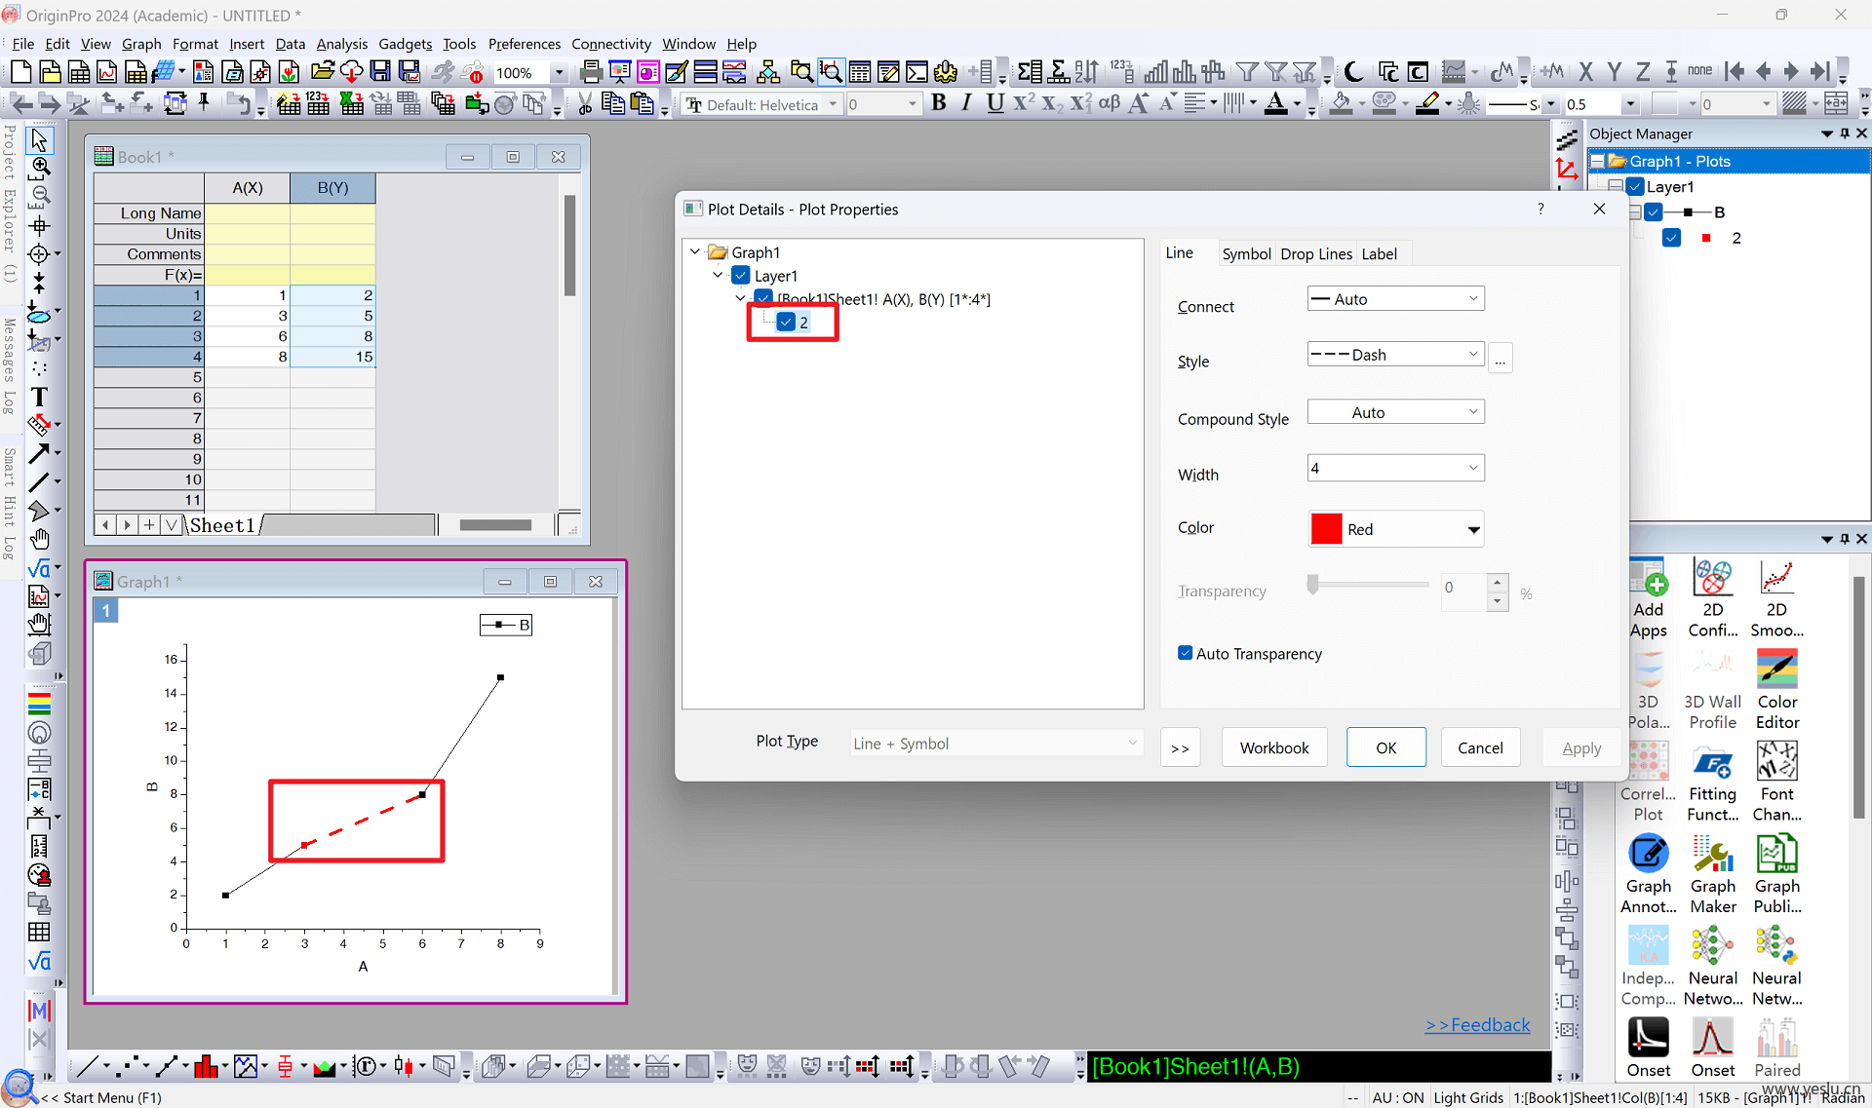
Task: Open the Analysis menu
Action: coord(341,44)
